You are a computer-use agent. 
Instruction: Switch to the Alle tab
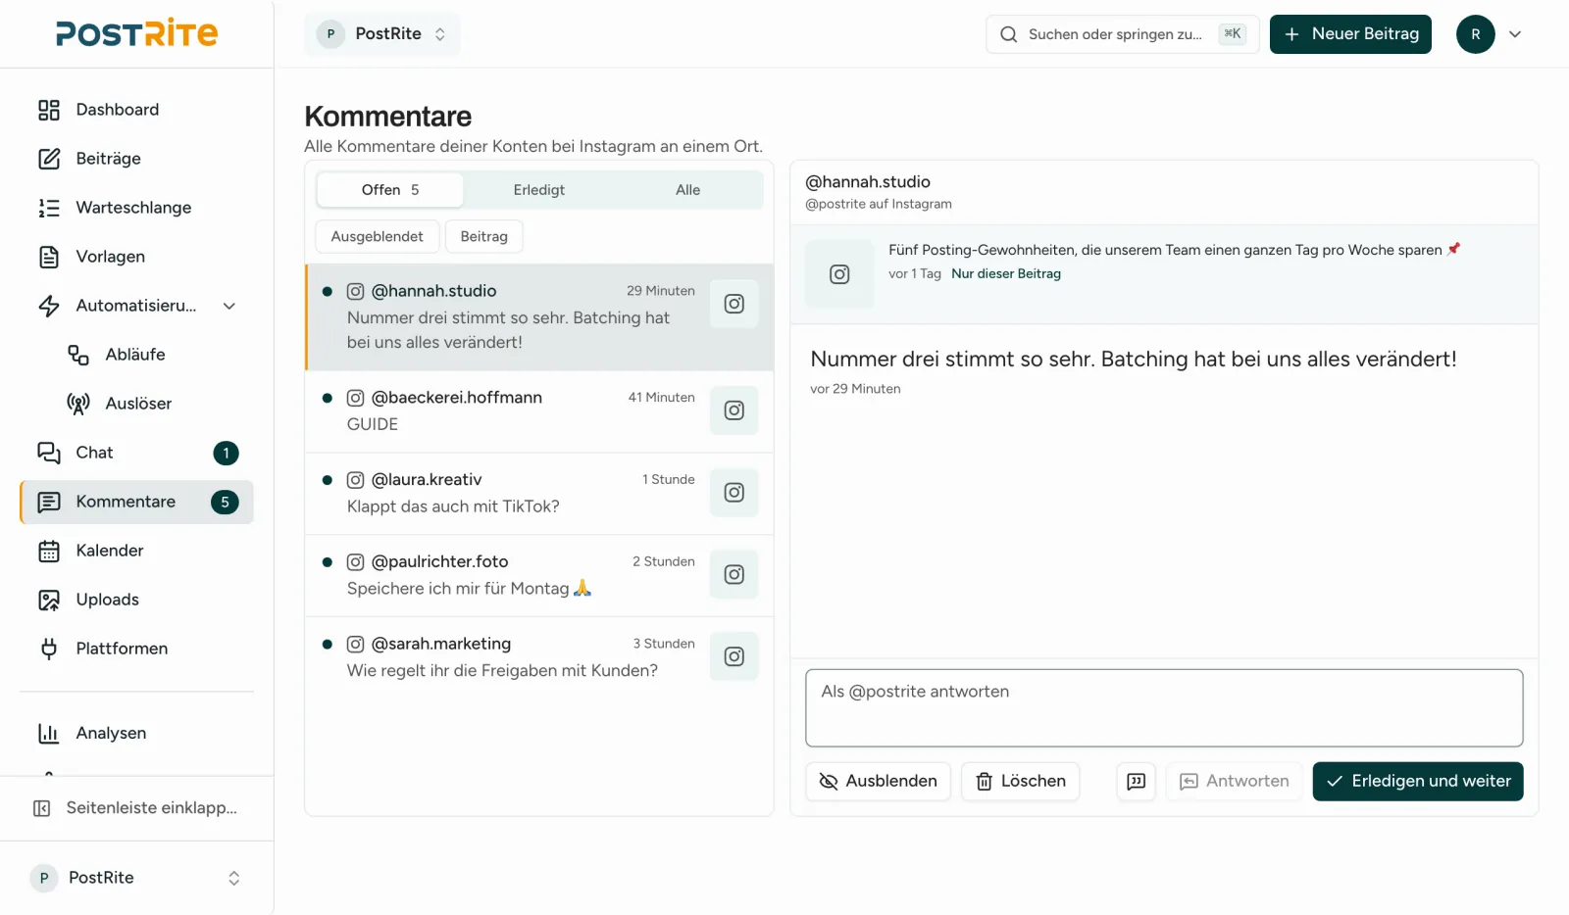(688, 190)
